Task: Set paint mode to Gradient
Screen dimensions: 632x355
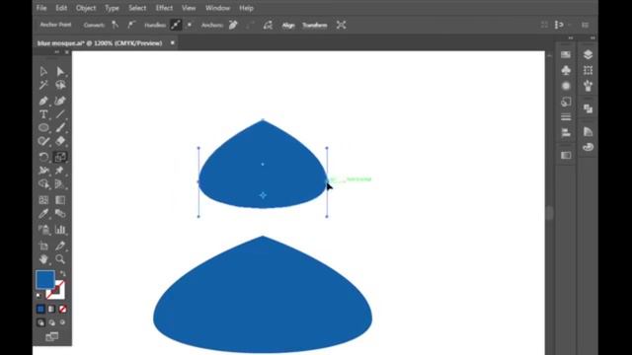Action: point(51,309)
